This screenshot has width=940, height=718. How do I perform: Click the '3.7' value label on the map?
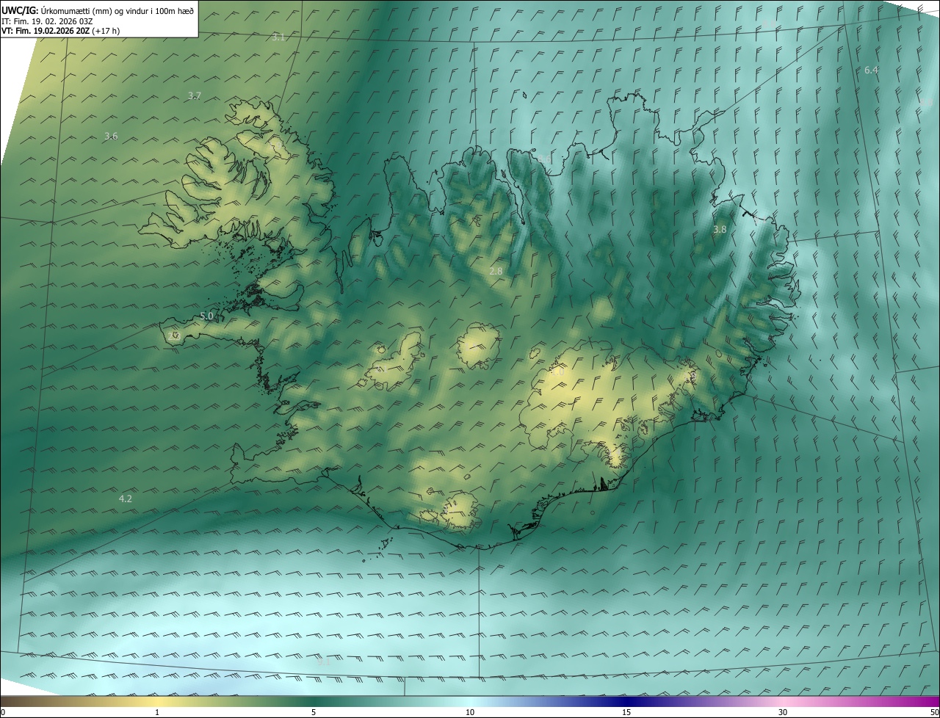coord(194,95)
